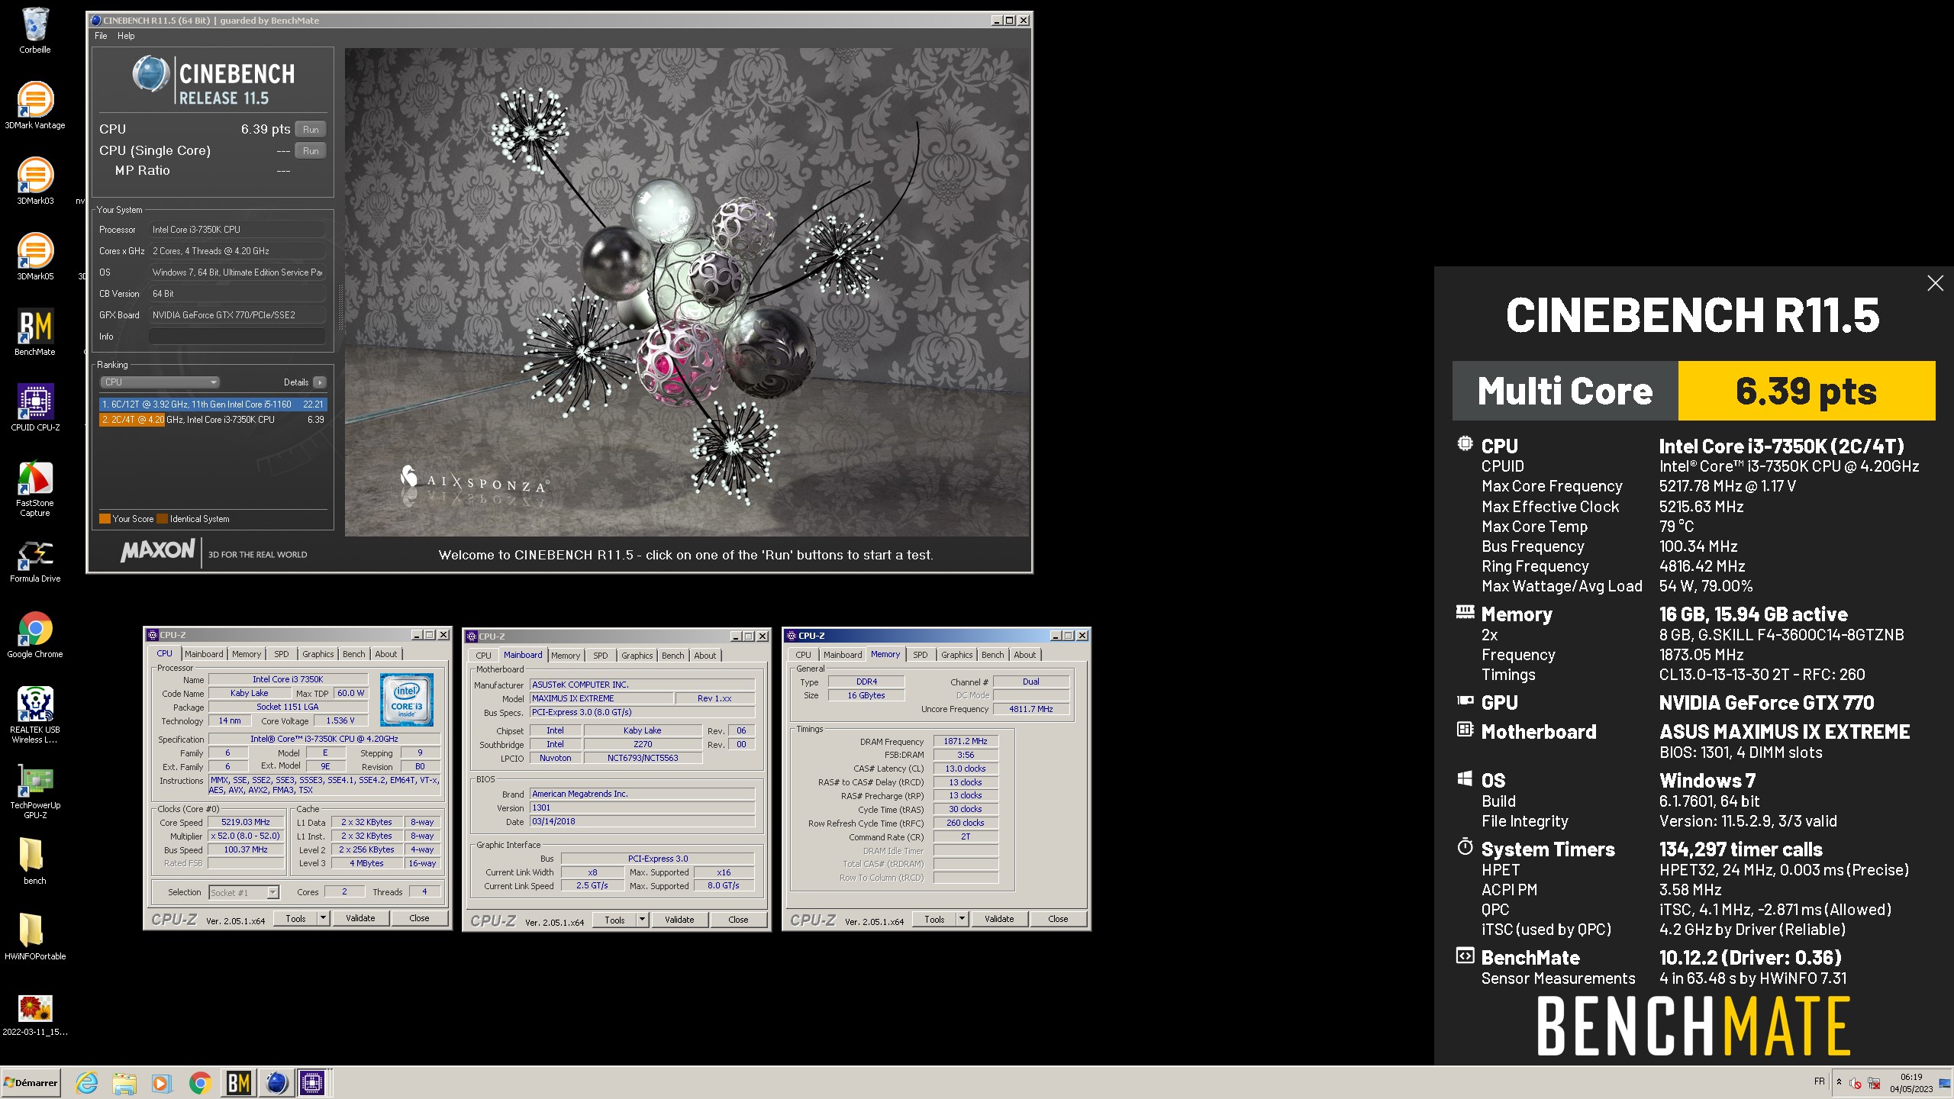Run the Cinebench CPU test
1954x1099 pixels.
(x=311, y=130)
